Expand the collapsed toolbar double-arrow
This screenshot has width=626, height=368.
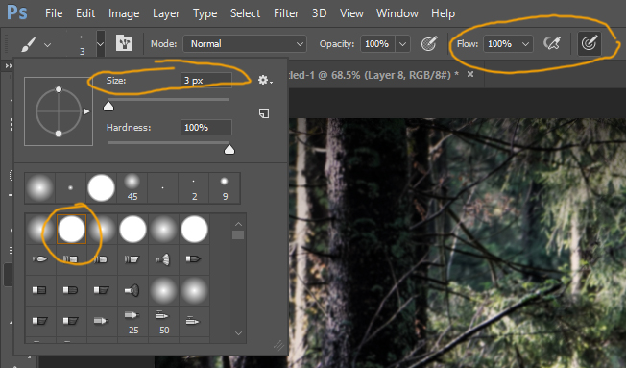click(x=9, y=66)
